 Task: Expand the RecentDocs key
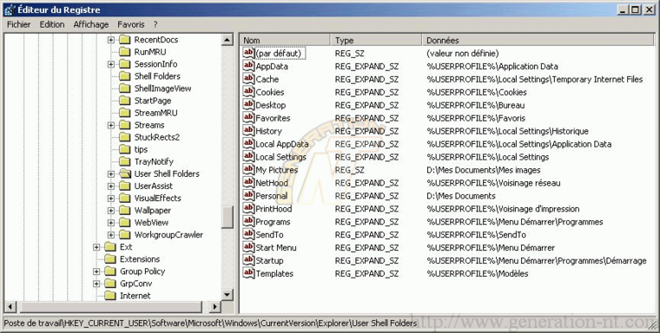click(110, 40)
